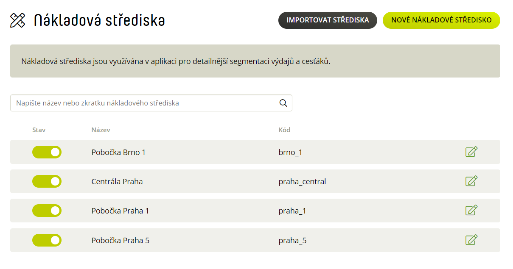Click the Stav column header
Screen dimensions: 513x269
[39, 130]
